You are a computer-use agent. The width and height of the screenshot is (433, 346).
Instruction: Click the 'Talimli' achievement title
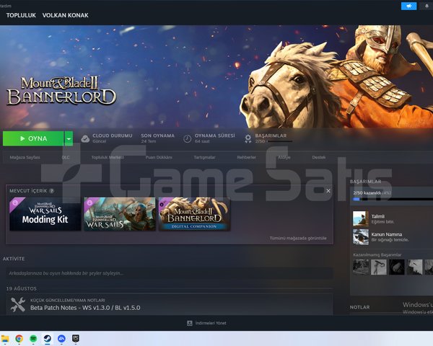[377, 216]
